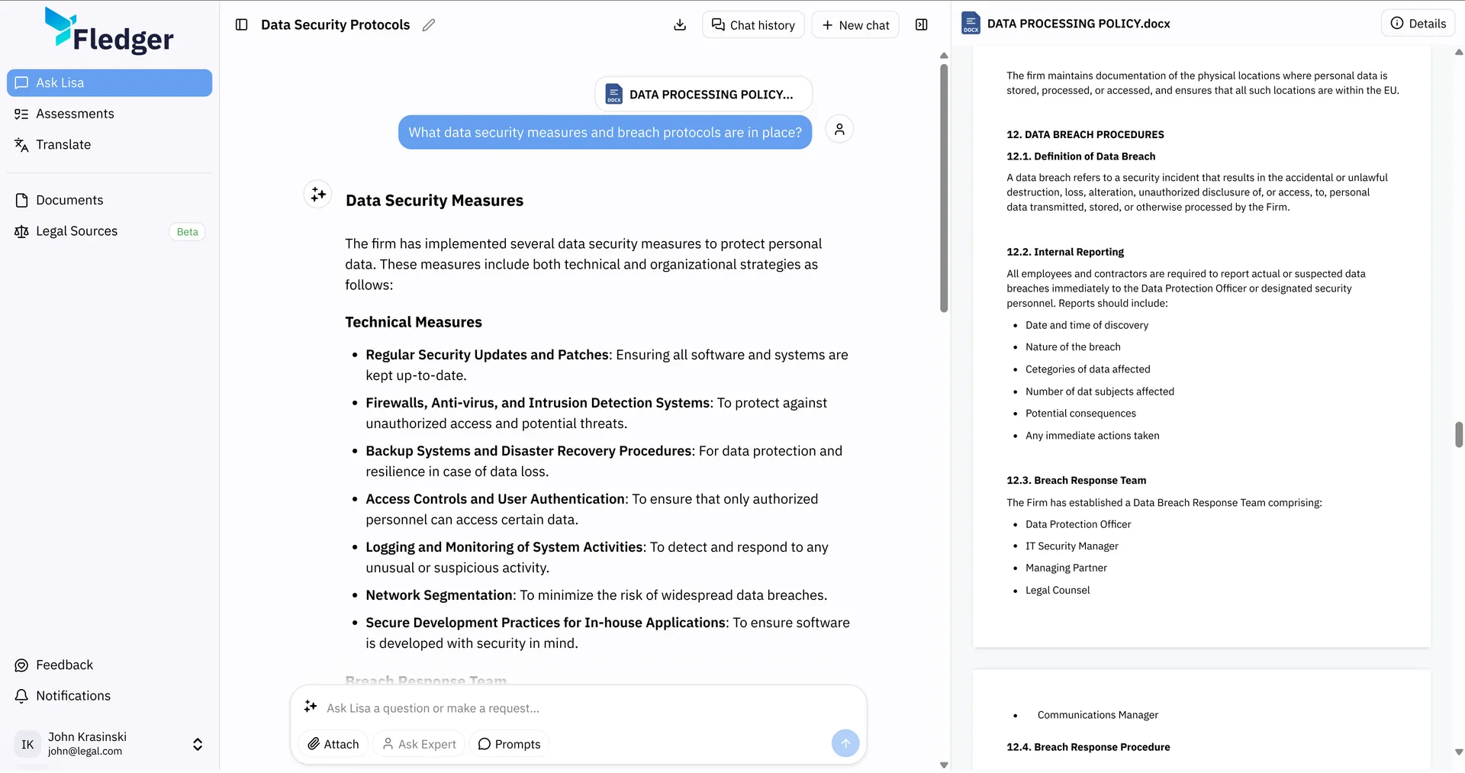Click Managing Partner list item
The image size is (1465, 773).
[1066, 568]
